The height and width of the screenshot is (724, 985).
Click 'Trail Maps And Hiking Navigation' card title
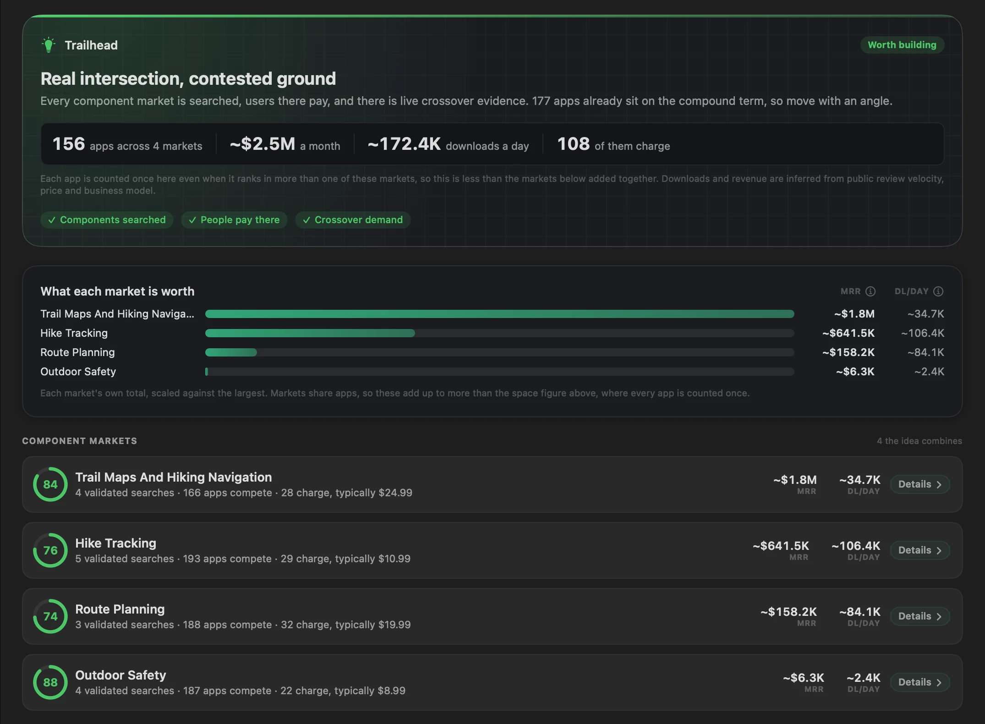pyautogui.click(x=174, y=477)
